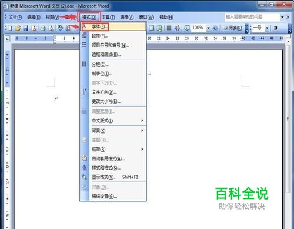Close the document with menu bar X
Viewport: 294px width, 229px height.
288,17
